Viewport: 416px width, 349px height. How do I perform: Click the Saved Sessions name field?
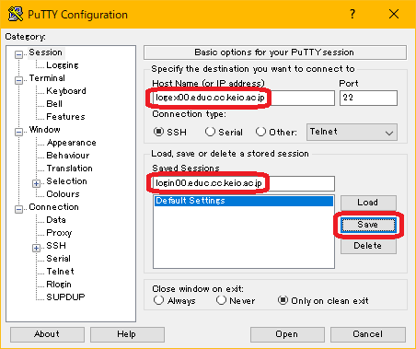click(x=244, y=183)
